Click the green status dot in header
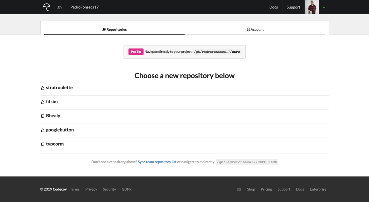This screenshot has height=202, width=369. (x=324, y=7)
